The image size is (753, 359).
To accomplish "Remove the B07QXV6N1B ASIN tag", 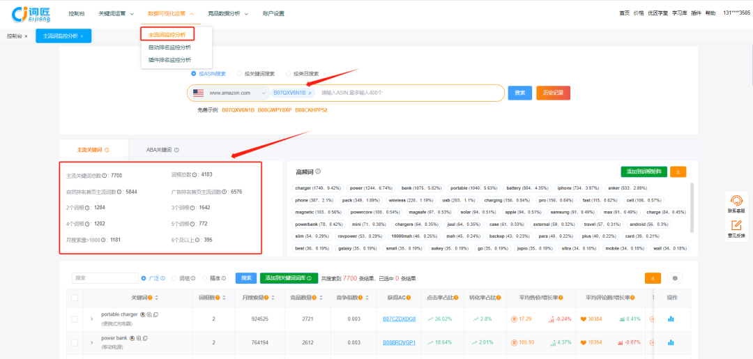I will 310,93.
